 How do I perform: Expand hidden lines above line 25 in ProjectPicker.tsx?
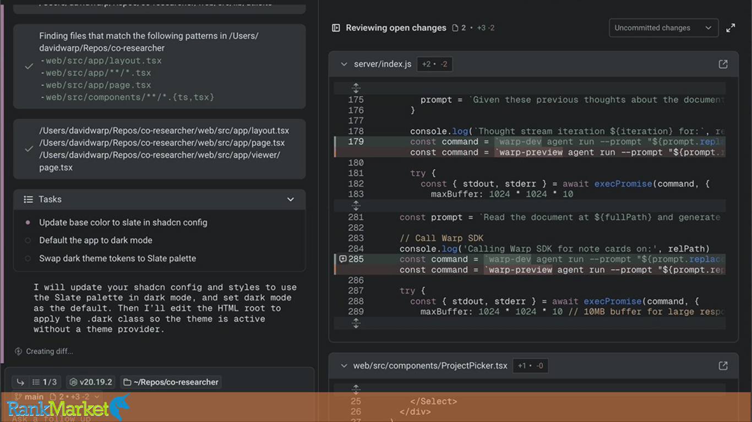click(x=356, y=389)
